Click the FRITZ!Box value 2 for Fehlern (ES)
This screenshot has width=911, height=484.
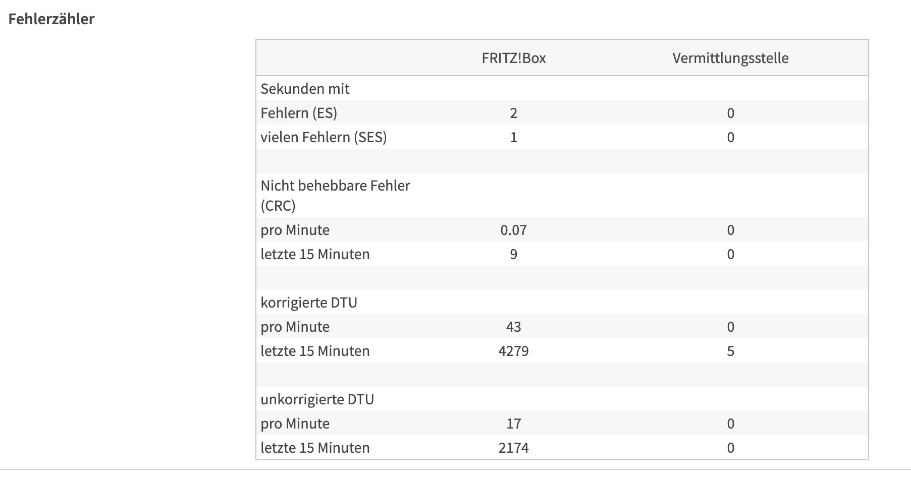[x=513, y=113]
